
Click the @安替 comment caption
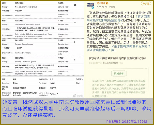(77, 109)
